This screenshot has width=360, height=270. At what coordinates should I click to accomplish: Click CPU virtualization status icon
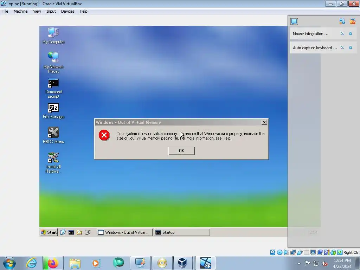(x=326, y=252)
